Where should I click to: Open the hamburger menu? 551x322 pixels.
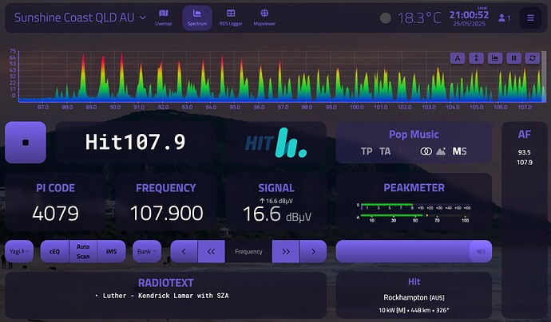coord(530,18)
